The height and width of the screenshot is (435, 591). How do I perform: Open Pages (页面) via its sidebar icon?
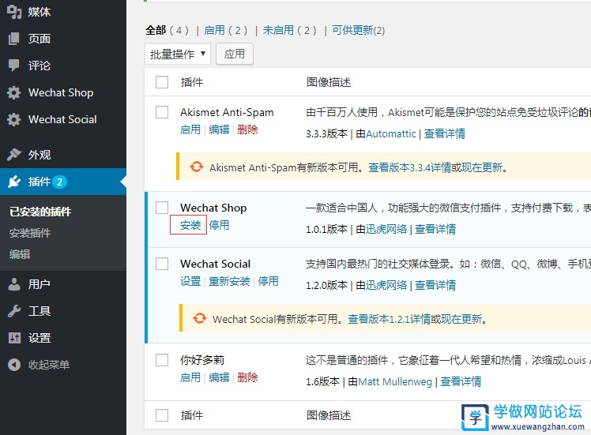coord(13,39)
